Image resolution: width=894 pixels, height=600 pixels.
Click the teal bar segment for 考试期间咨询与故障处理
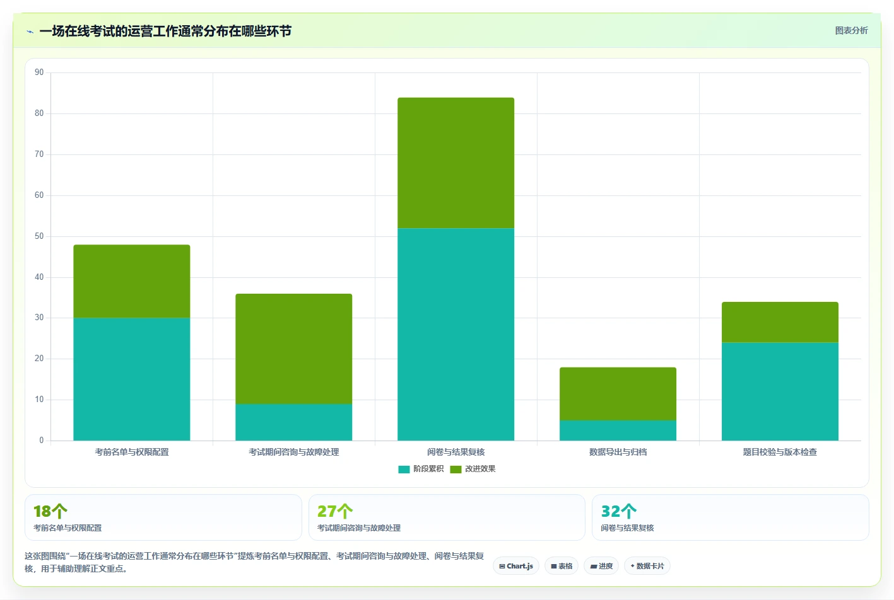tap(294, 422)
